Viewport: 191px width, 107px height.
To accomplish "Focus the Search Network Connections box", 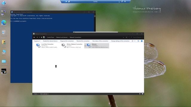I will [x=136, y=37].
